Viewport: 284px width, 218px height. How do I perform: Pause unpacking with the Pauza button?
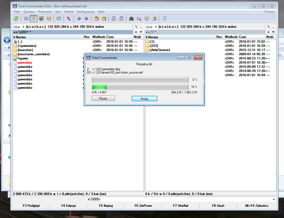click(x=103, y=98)
